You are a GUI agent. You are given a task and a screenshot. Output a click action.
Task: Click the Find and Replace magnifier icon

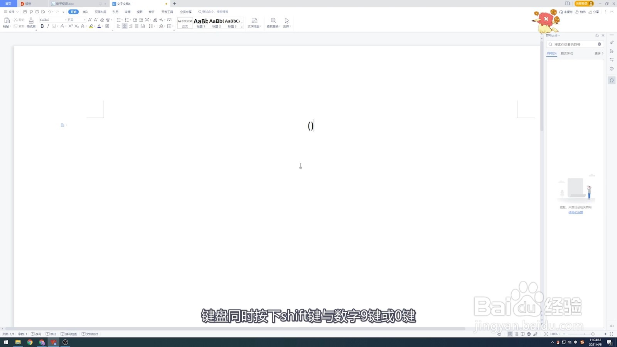[x=273, y=20]
